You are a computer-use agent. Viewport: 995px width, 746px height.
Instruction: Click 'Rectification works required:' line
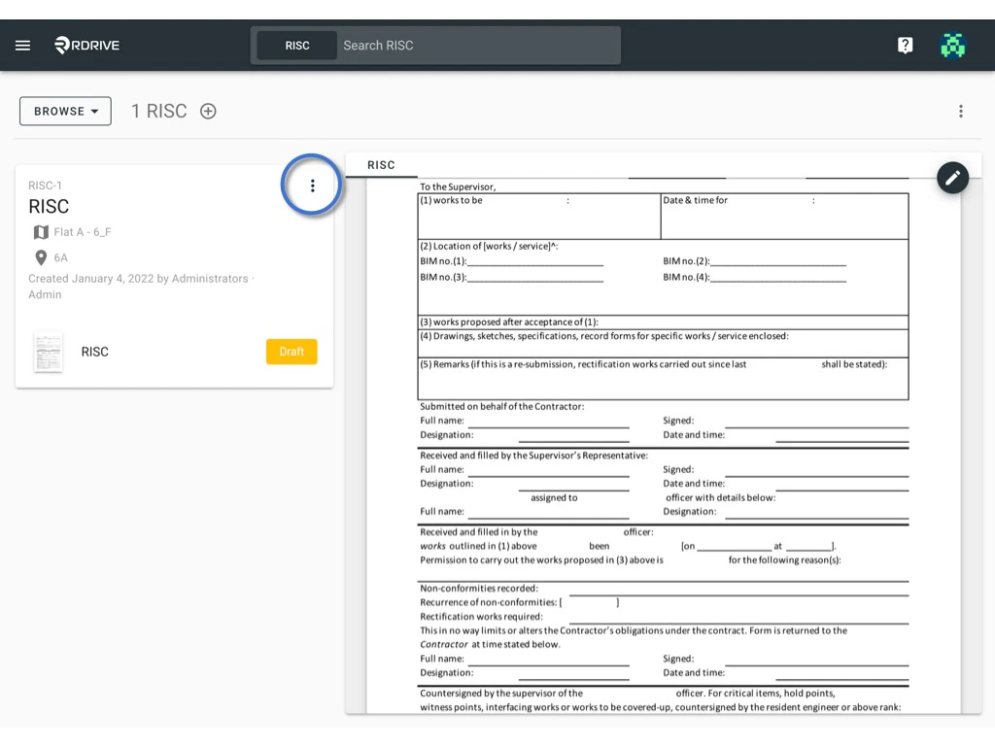tap(663, 617)
